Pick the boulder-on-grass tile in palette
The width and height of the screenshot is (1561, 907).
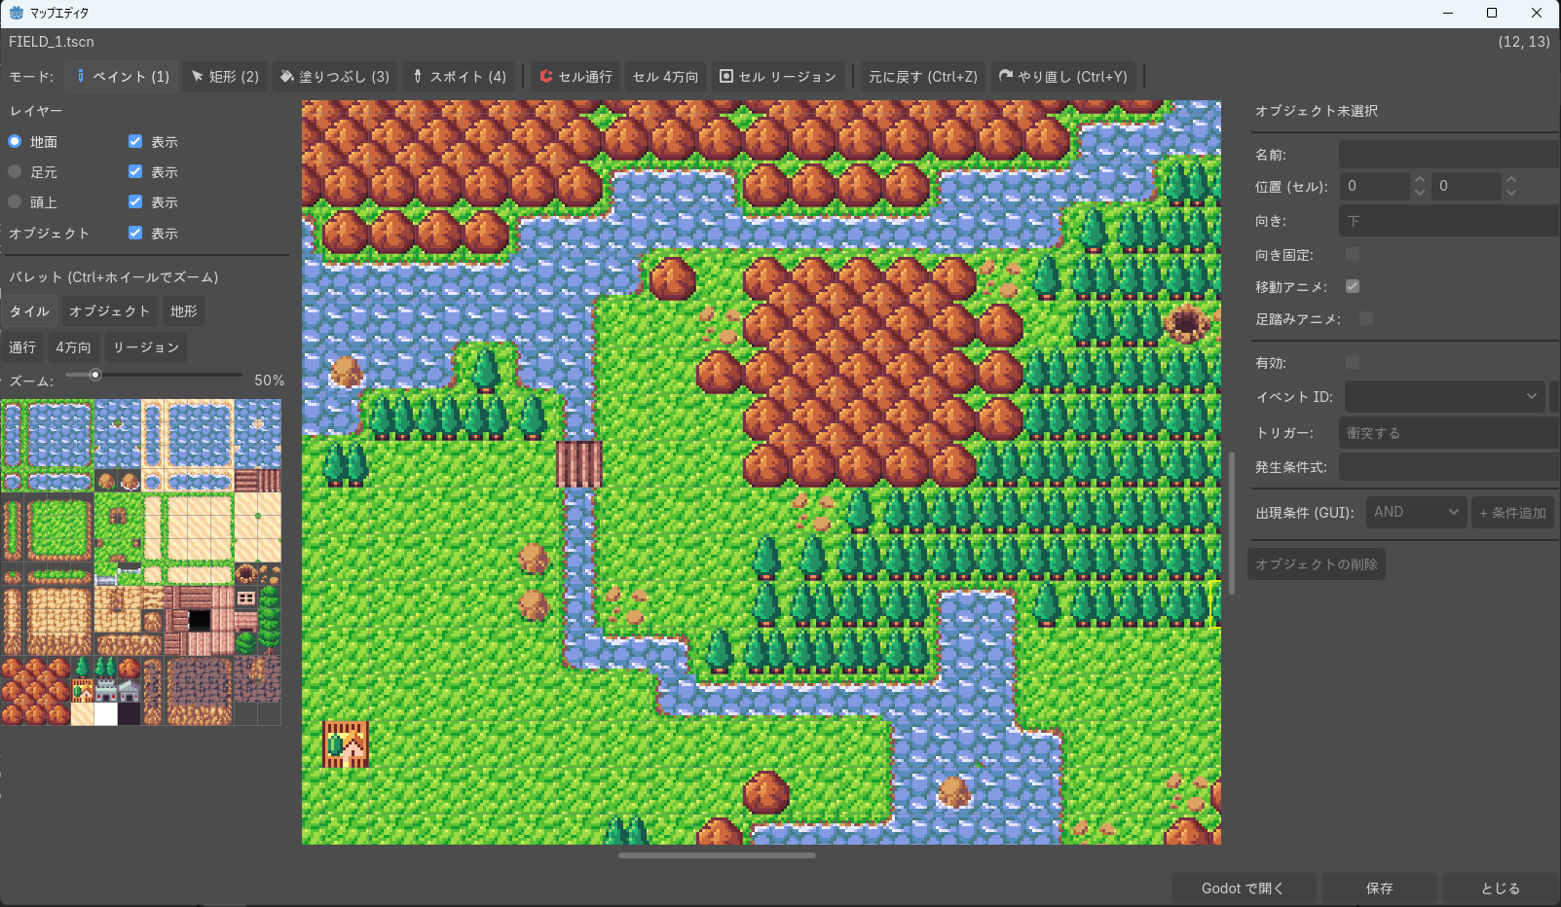(106, 481)
